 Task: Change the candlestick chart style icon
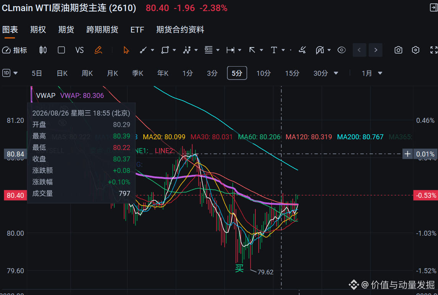click(x=43, y=50)
